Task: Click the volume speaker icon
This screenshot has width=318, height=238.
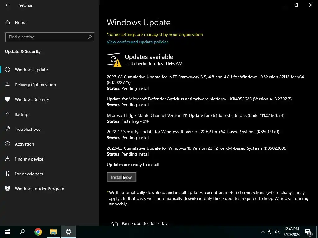Action: tap(278, 232)
